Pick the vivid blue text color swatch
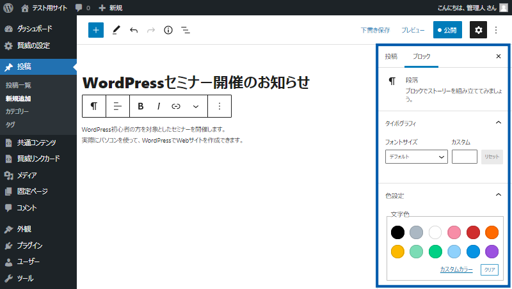 click(x=473, y=251)
